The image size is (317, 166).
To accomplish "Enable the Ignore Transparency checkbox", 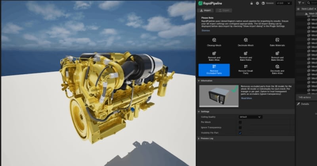I will click(x=240, y=128).
